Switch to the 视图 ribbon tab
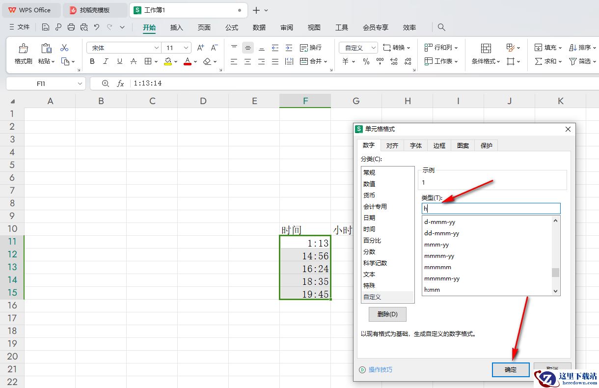The height and width of the screenshot is (388, 599). pos(314,28)
